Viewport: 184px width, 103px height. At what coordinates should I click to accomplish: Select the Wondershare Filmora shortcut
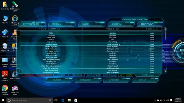(x=14, y=62)
